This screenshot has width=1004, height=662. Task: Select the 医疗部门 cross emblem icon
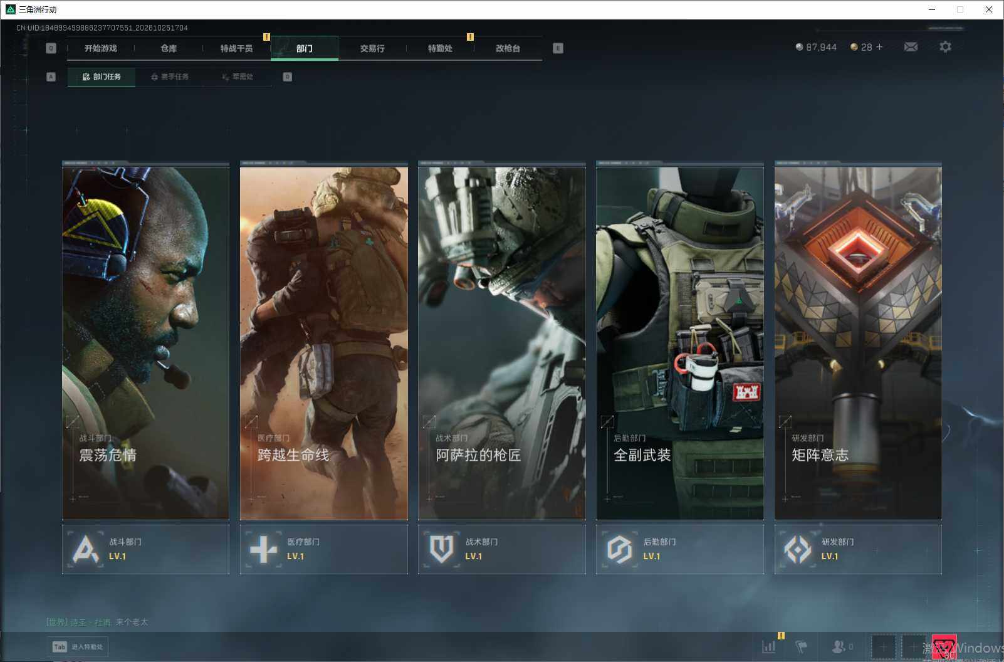263,549
